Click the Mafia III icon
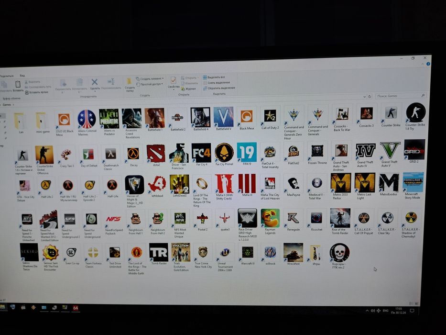The height and width of the screenshot is (335, 446). pos(247,183)
